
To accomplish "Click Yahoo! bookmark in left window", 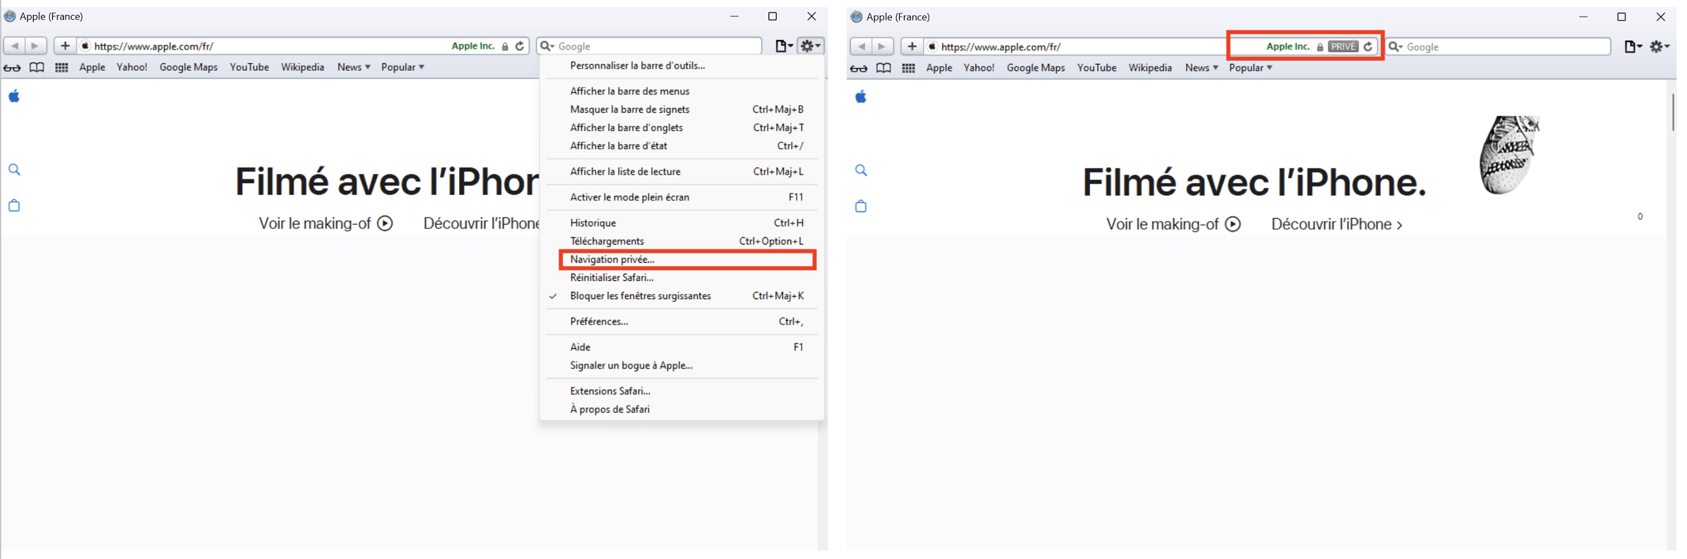I will click(131, 67).
